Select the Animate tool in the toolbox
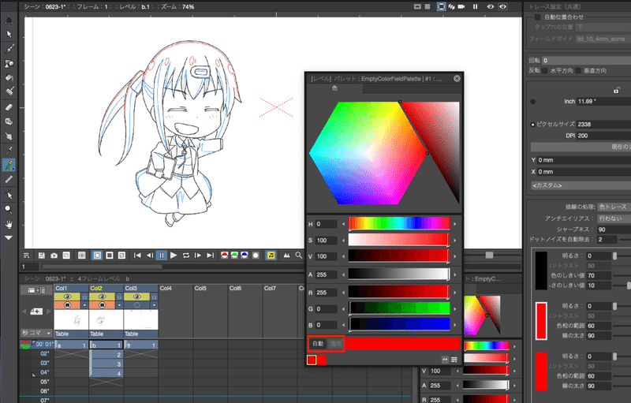This screenshot has width=631, height=403. point(9,20)
